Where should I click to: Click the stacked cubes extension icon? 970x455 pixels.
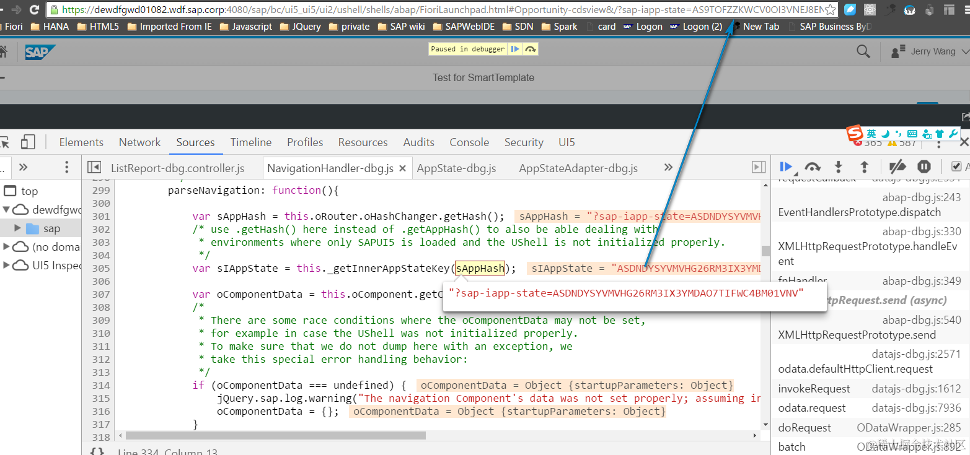929,9
